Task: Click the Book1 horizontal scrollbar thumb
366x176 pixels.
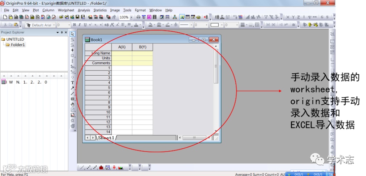Action: (194, 138)
